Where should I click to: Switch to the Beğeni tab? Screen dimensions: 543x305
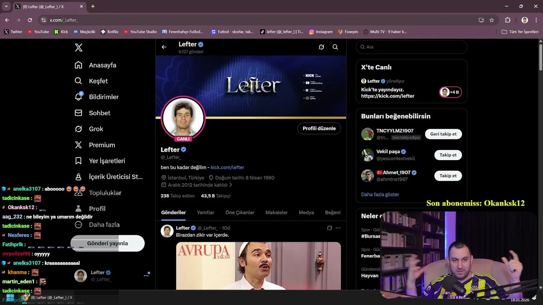tap(333, 213)
